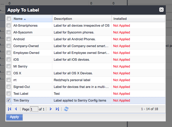Refresh the label list
The image size is (172, 127).
coord(66,109)
